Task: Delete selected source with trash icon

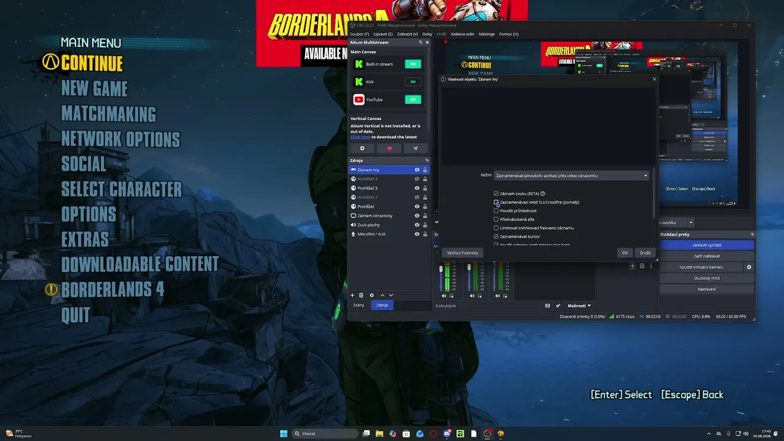Action: [x=361, y=295]
